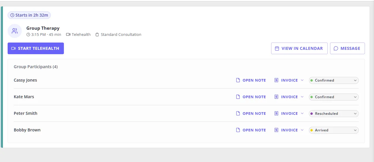Expand Invoice chevron for Bobby Brown

(302, 130)
